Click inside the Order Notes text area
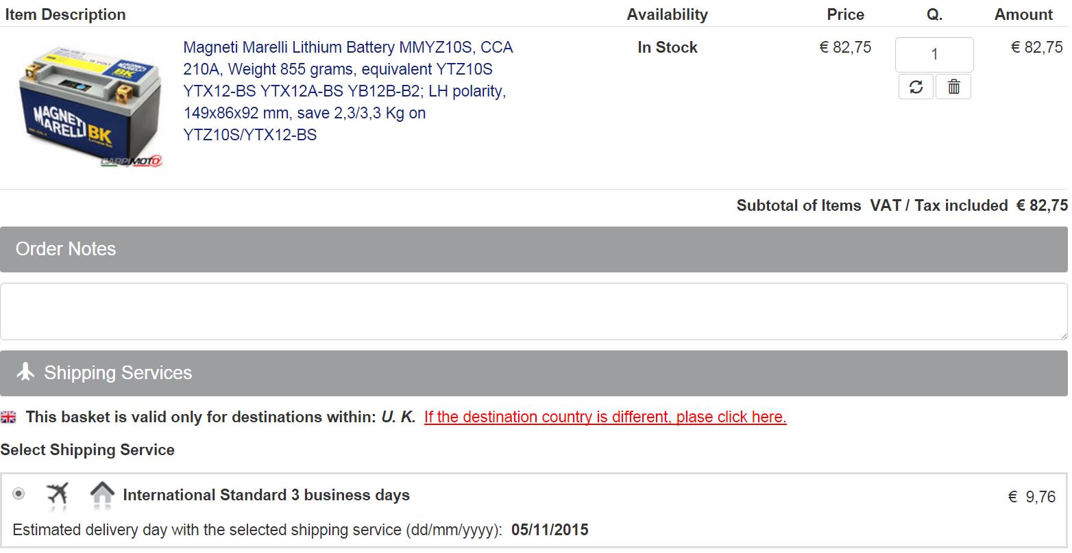The height and width of the screenshot is (553, 1072). [533, 311]
